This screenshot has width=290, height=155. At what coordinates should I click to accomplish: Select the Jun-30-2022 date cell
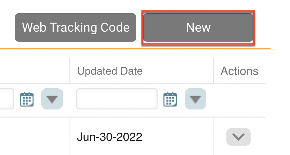tap(109, 137)
